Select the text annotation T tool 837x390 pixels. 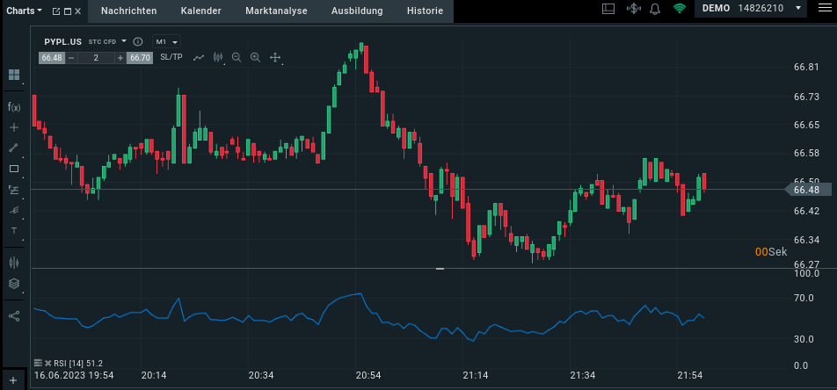point(14,230)
